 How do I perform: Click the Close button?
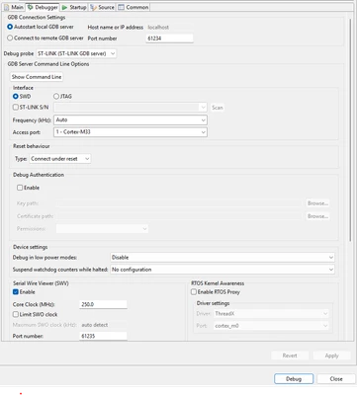[336, 379]
